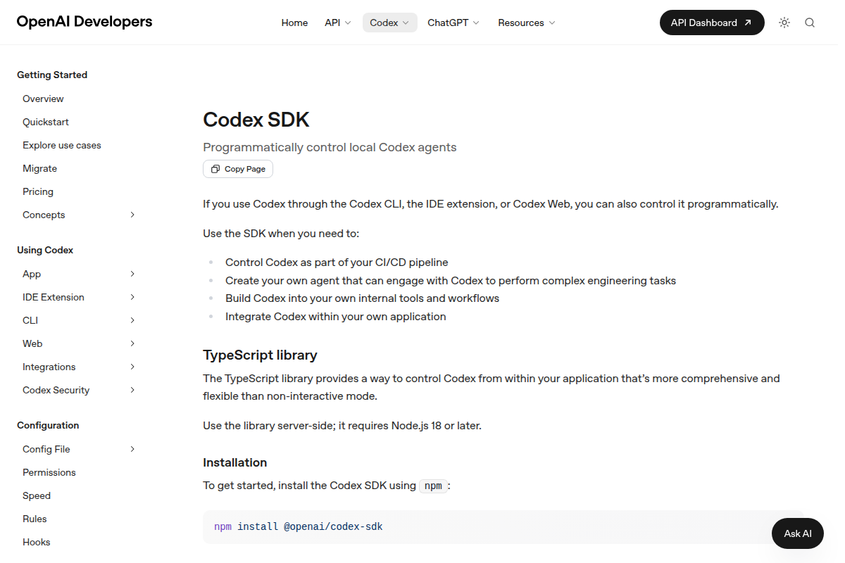The width and height of the screenshot is (845, 563).
Task: Expand the Concepts section chevron
Action: coord(132,215)
